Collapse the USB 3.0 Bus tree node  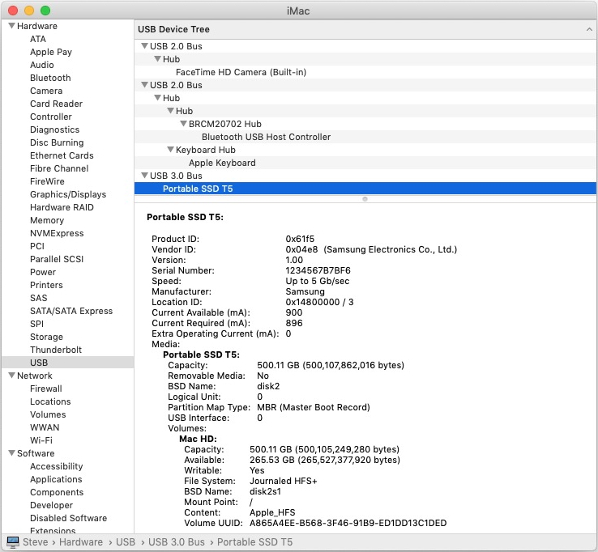(144, 176)
